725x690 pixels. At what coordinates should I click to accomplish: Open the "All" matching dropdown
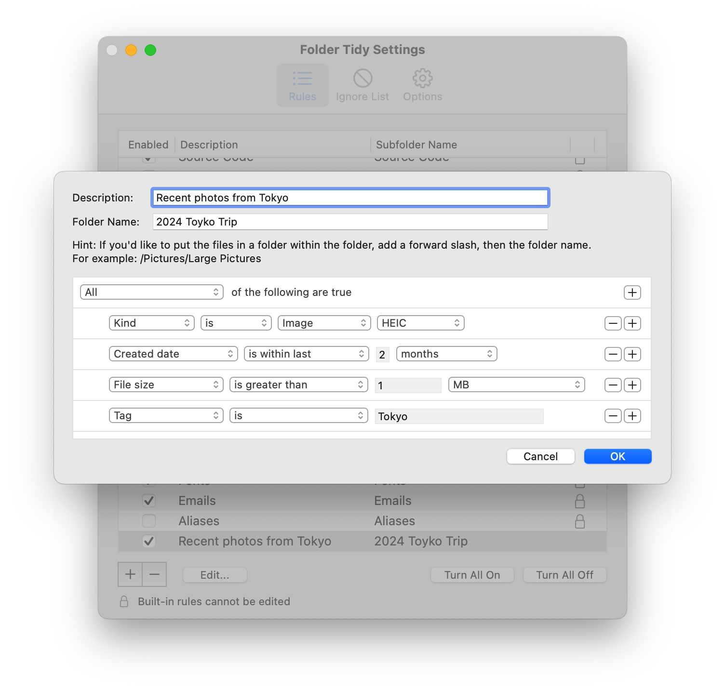click(x=151, y=292)
